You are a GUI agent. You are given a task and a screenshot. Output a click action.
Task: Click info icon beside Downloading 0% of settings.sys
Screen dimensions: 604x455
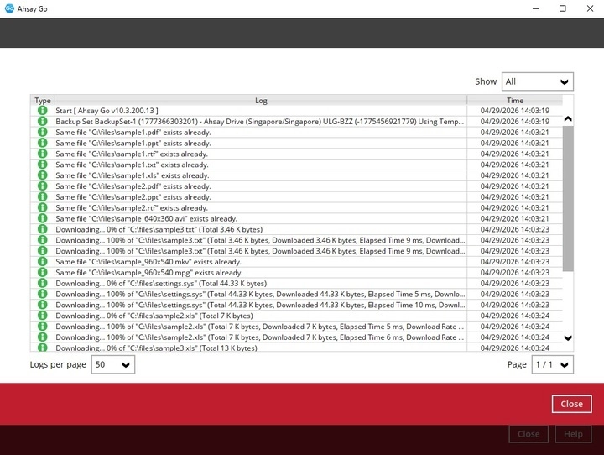(43, 284)
